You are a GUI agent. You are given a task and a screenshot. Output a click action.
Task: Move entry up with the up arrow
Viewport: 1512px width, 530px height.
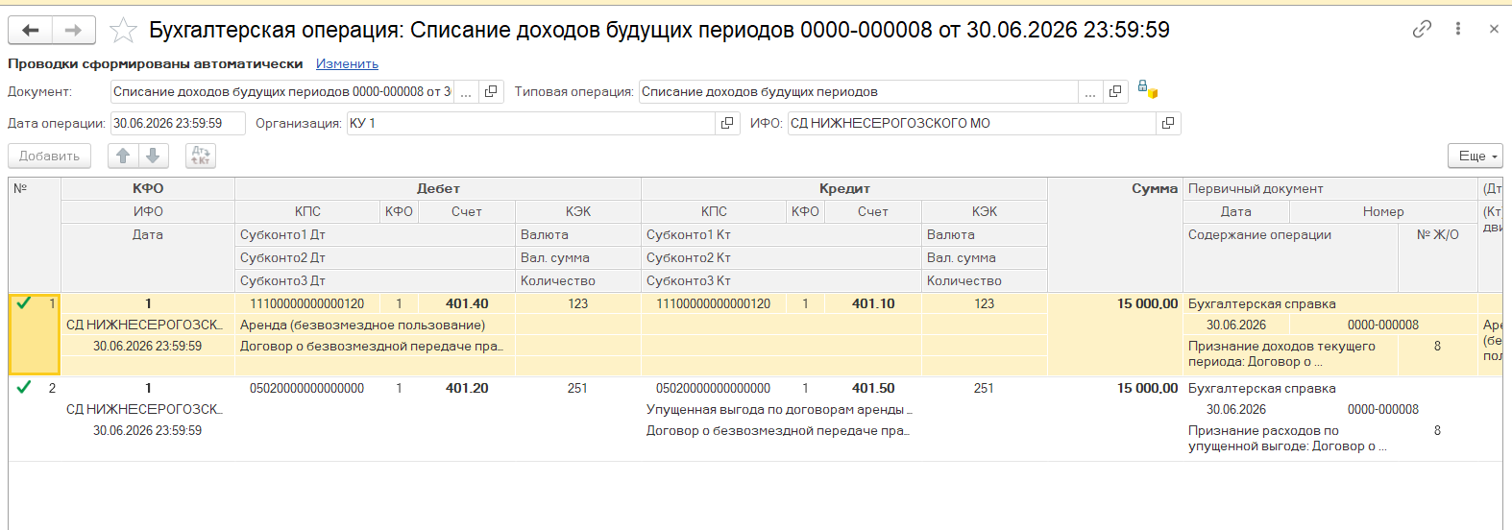[123, 156]
